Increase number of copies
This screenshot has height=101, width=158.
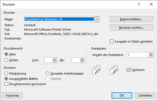(151, 54)
